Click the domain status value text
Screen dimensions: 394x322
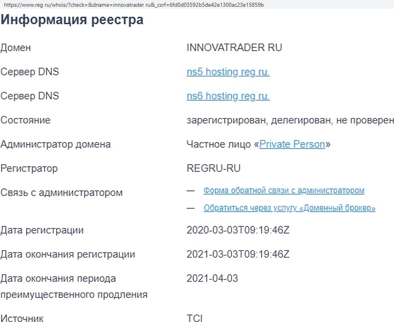290,120
